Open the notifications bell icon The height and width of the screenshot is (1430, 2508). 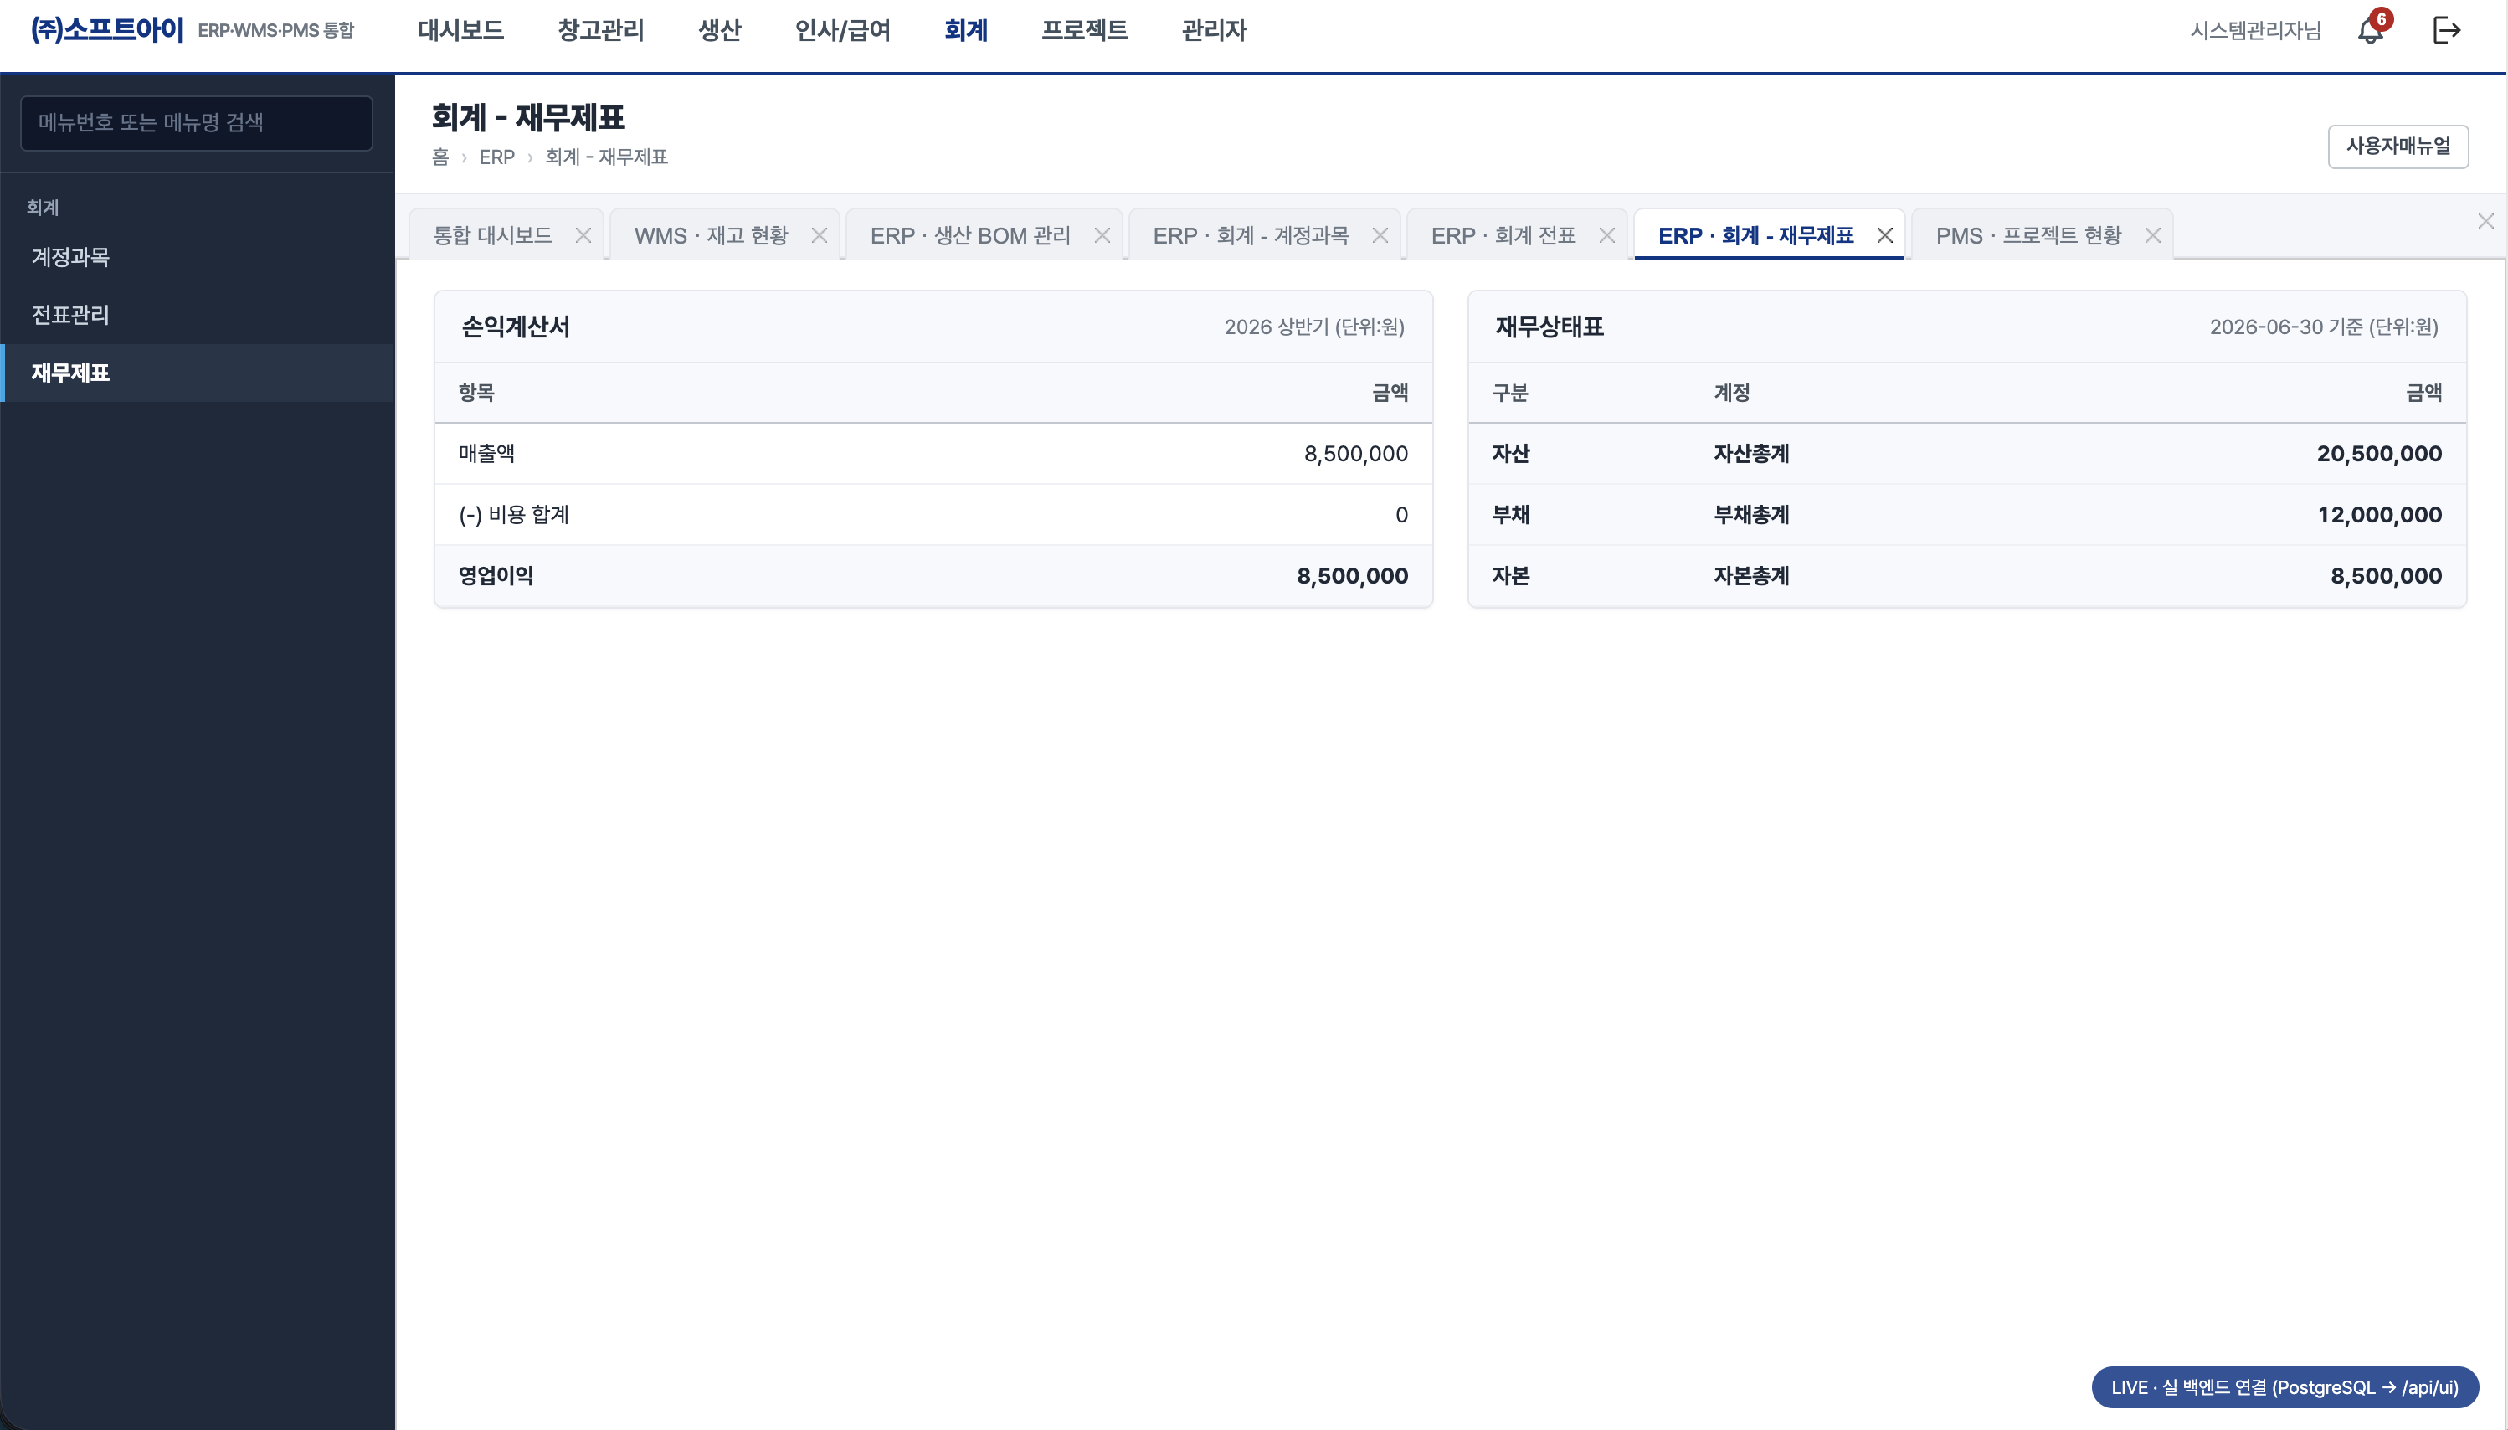pyautogui.click(x=2371, y=30)
